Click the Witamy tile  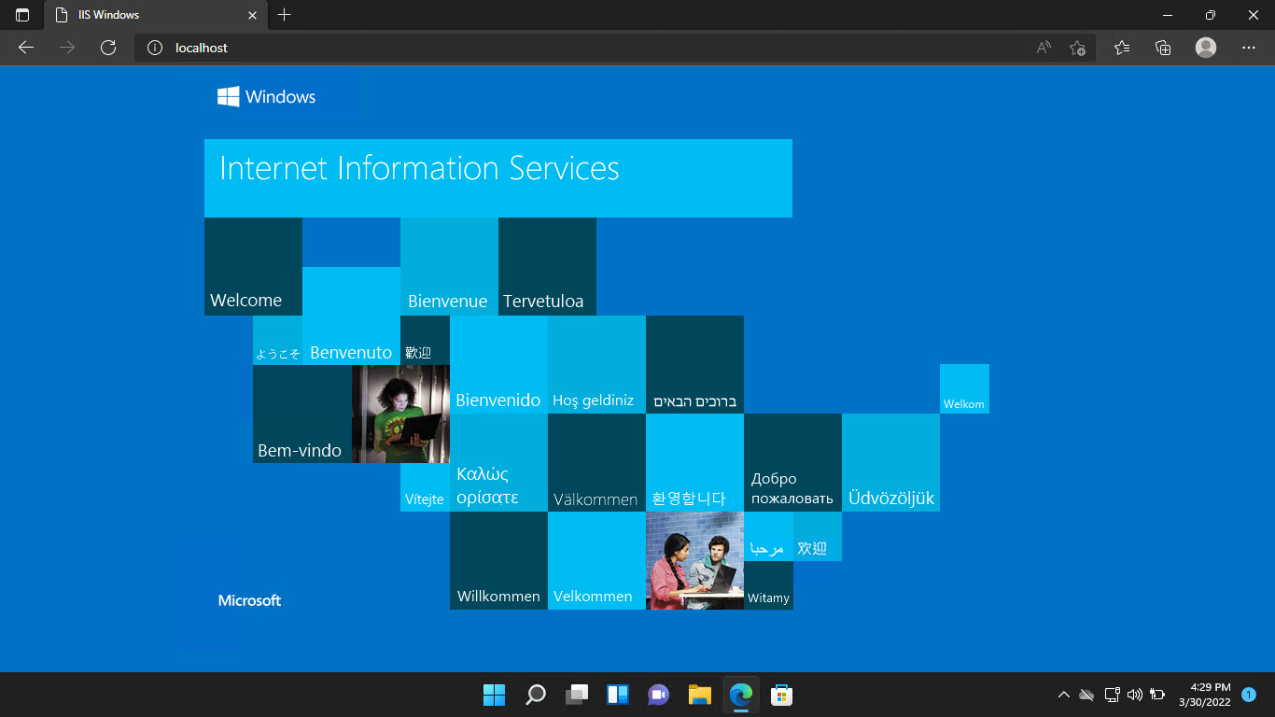(x=768, y=585)
